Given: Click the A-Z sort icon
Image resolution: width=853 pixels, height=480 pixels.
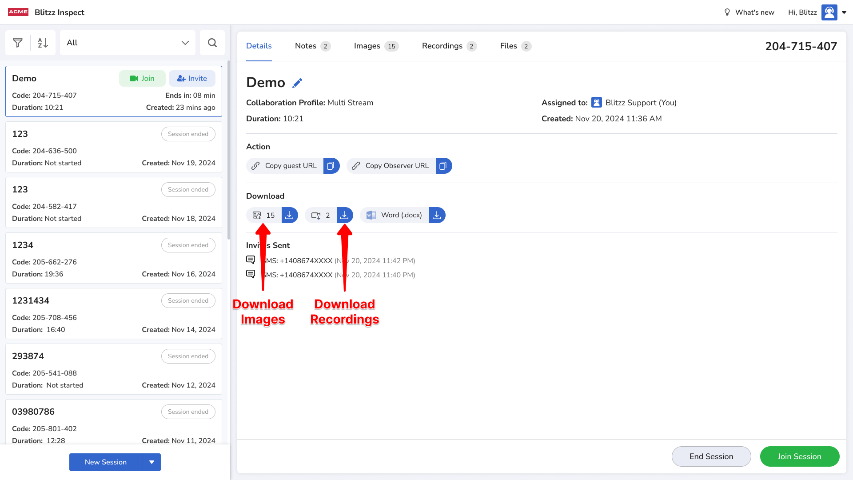Looking at the screenshot, I should point(43,43).
